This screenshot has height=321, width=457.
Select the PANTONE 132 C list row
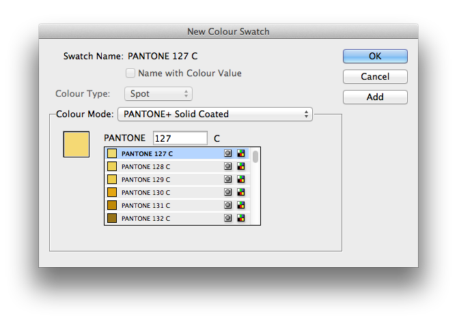coord(177,218)
